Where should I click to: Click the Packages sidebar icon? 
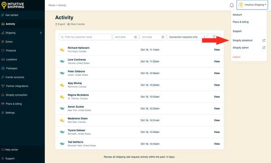click(x=3, y=68)
